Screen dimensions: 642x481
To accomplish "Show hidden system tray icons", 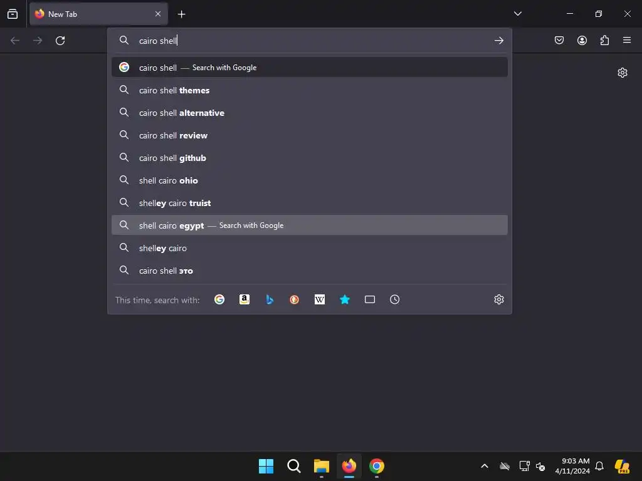I will [x=485, y=466].
